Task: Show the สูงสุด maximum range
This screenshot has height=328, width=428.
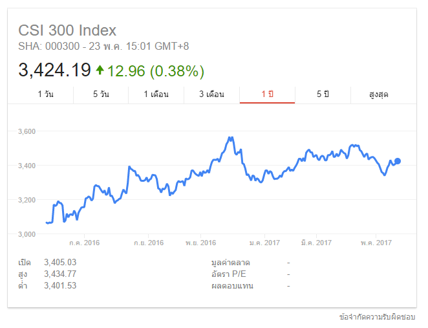Action: (379, 94)
